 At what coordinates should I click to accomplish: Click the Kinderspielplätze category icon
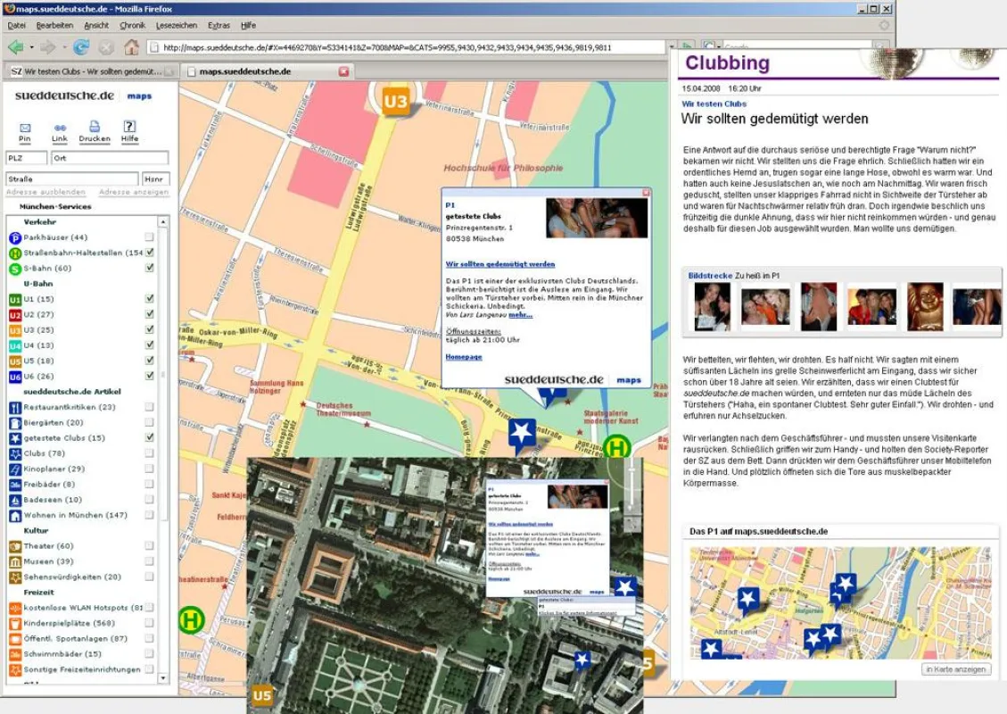pos(15,623)
